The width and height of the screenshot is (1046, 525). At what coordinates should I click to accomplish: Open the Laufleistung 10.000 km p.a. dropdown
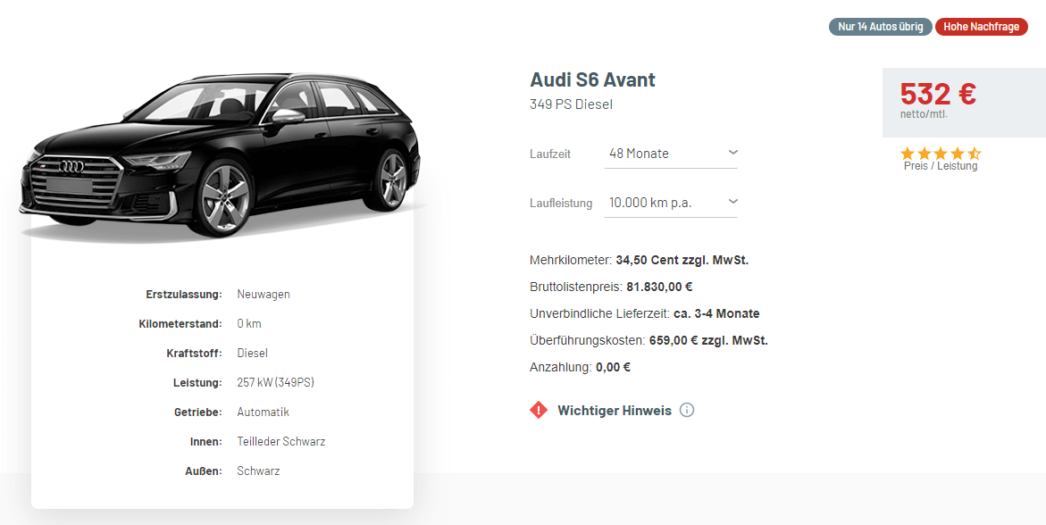coord(671,202)
